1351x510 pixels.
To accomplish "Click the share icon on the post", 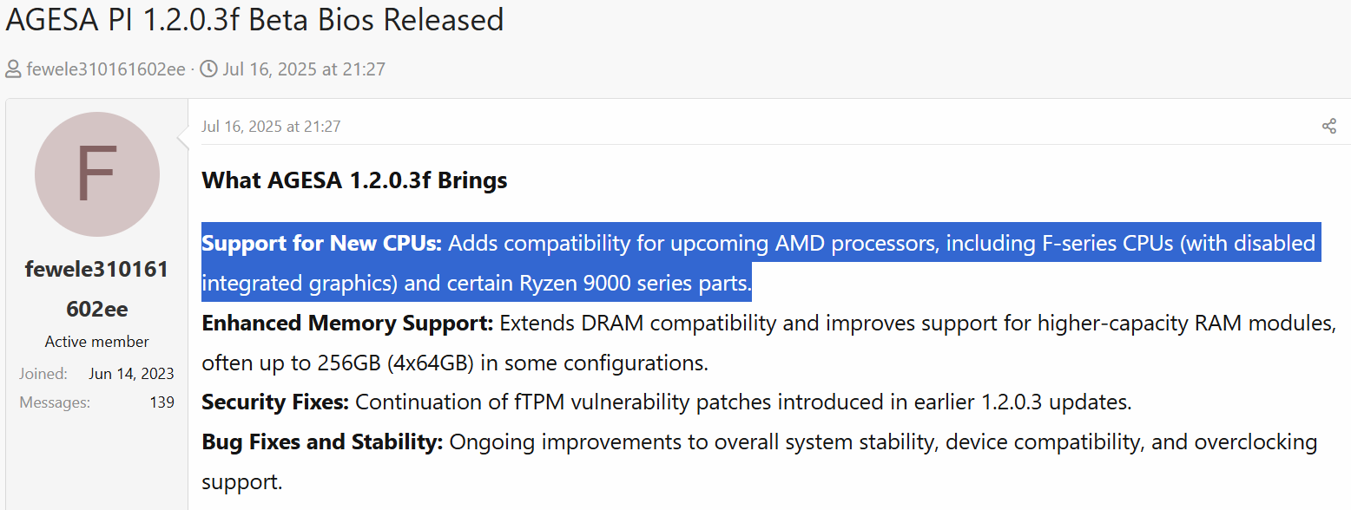I will point(1328,127).
